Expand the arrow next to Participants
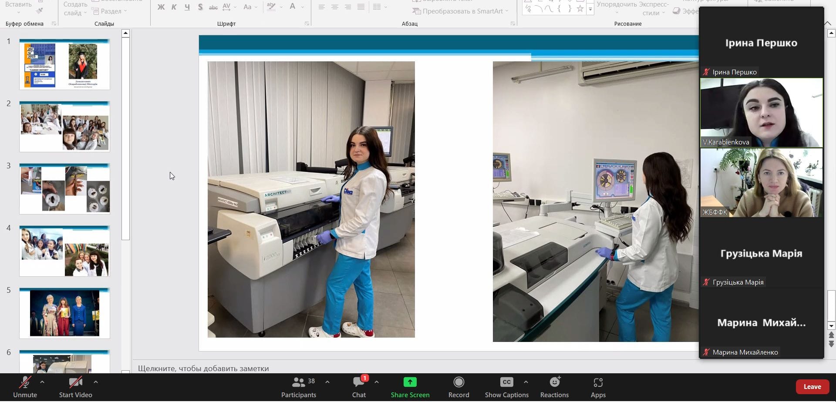This screenshot has height=402, width=836. coord(327,382)
